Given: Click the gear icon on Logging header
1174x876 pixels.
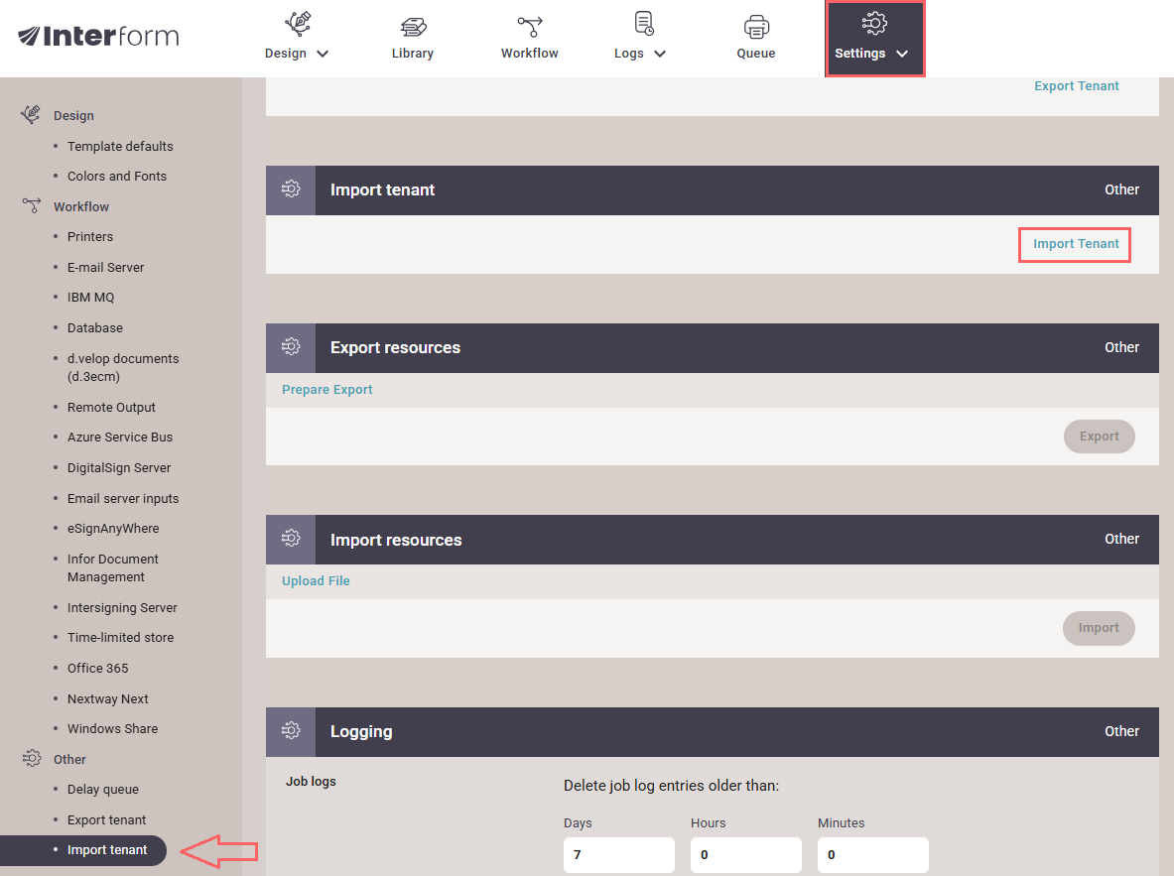Looking at the screenshot, I should coord(291,731).
